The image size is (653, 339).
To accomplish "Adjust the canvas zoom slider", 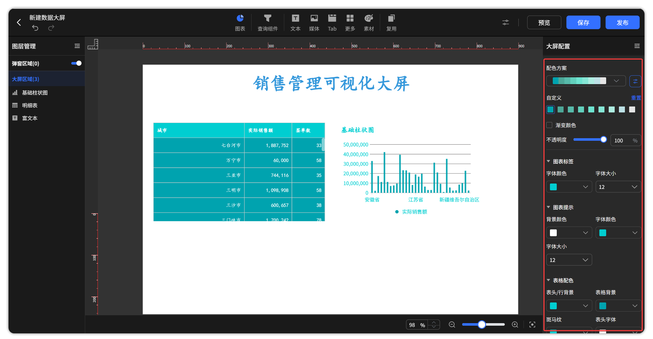I will 482,325.
